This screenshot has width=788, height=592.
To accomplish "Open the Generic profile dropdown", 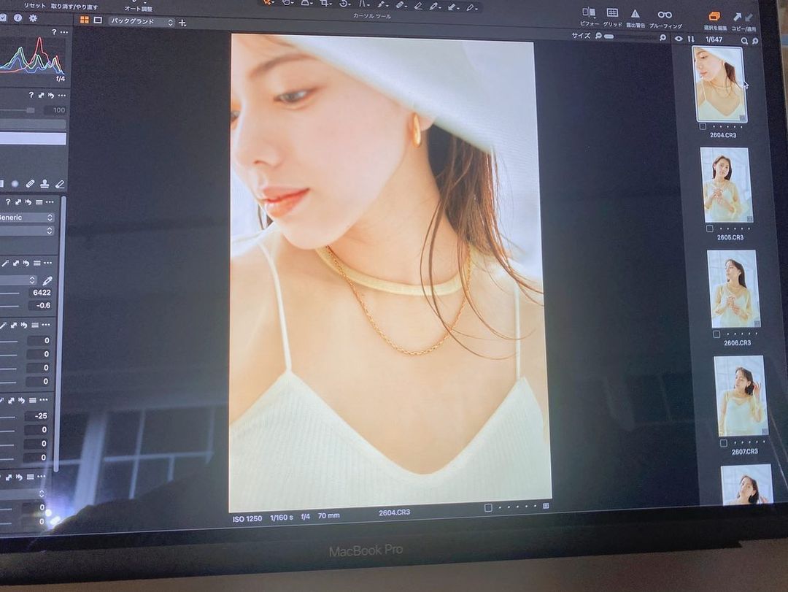I will (26, 218).
